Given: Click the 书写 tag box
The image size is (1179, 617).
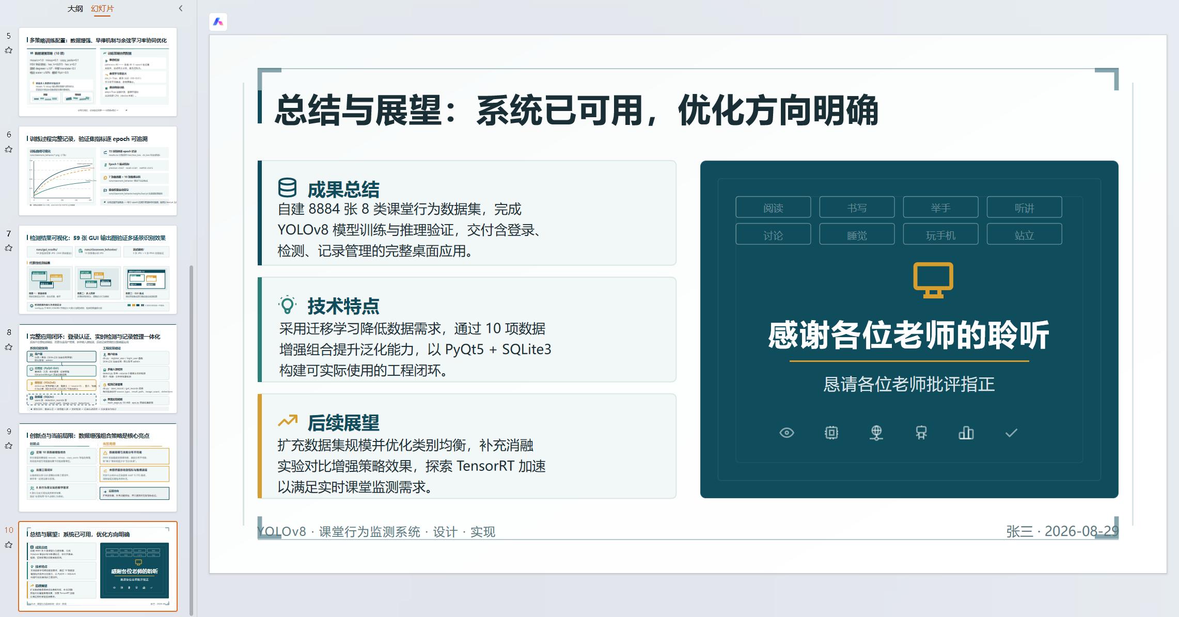Looking at the screenshot, I should [x=857, y=208].
